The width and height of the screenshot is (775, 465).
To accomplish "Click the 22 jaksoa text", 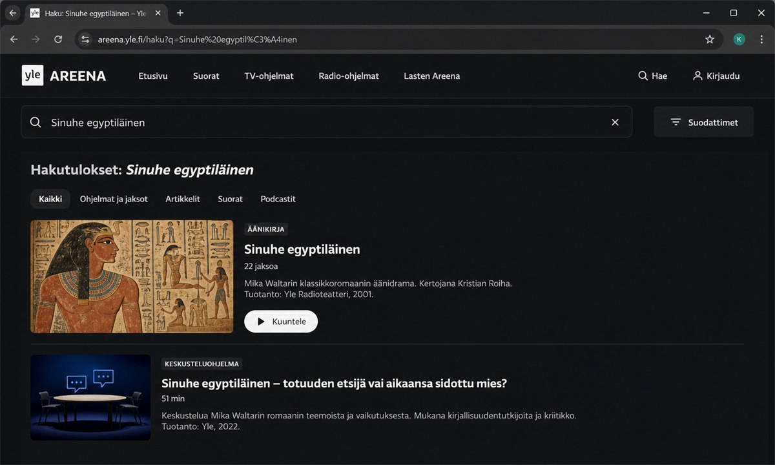I will (261, 266).
